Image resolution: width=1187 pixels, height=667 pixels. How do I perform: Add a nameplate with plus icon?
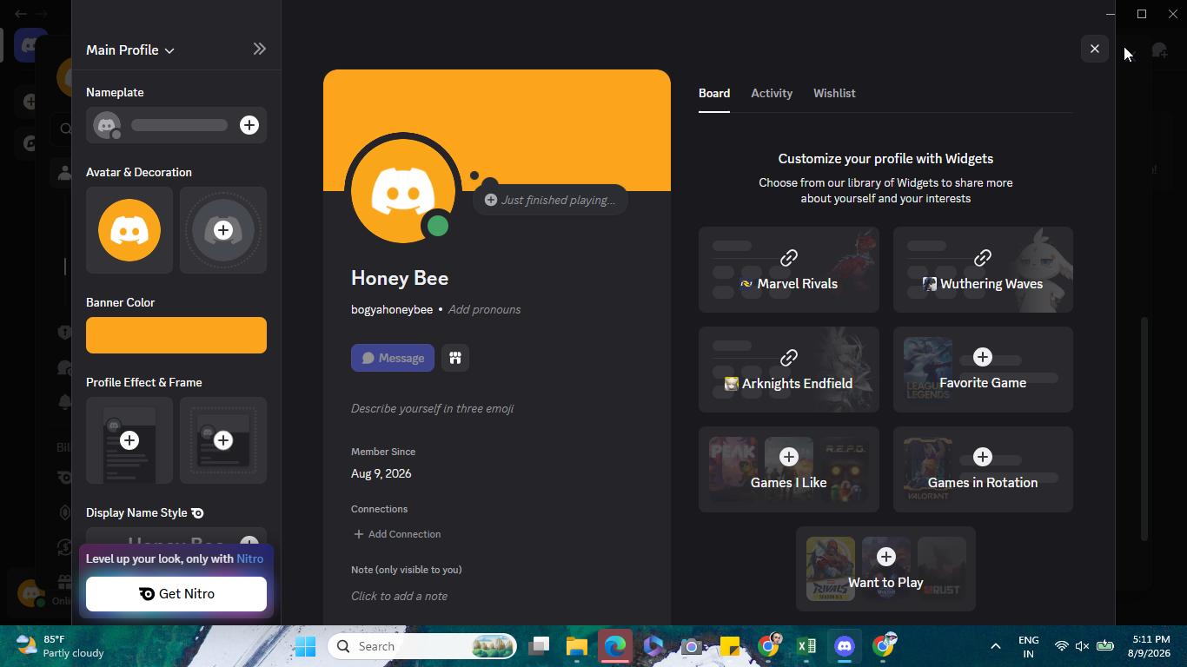[x=249, y=125]
